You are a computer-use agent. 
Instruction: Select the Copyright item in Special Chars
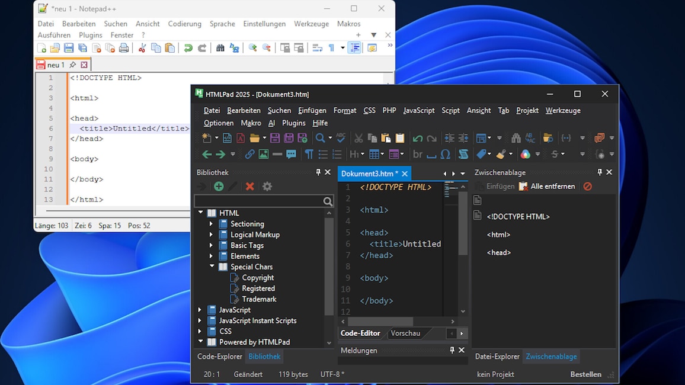coord(258,278)
